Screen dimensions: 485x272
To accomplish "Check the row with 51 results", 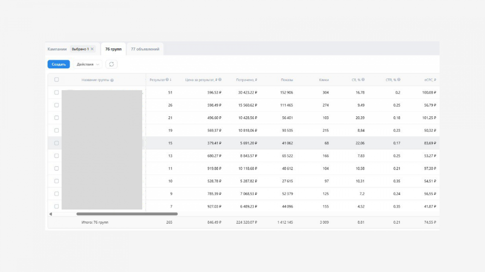I will pyautogui.click(x=56, y=92).
